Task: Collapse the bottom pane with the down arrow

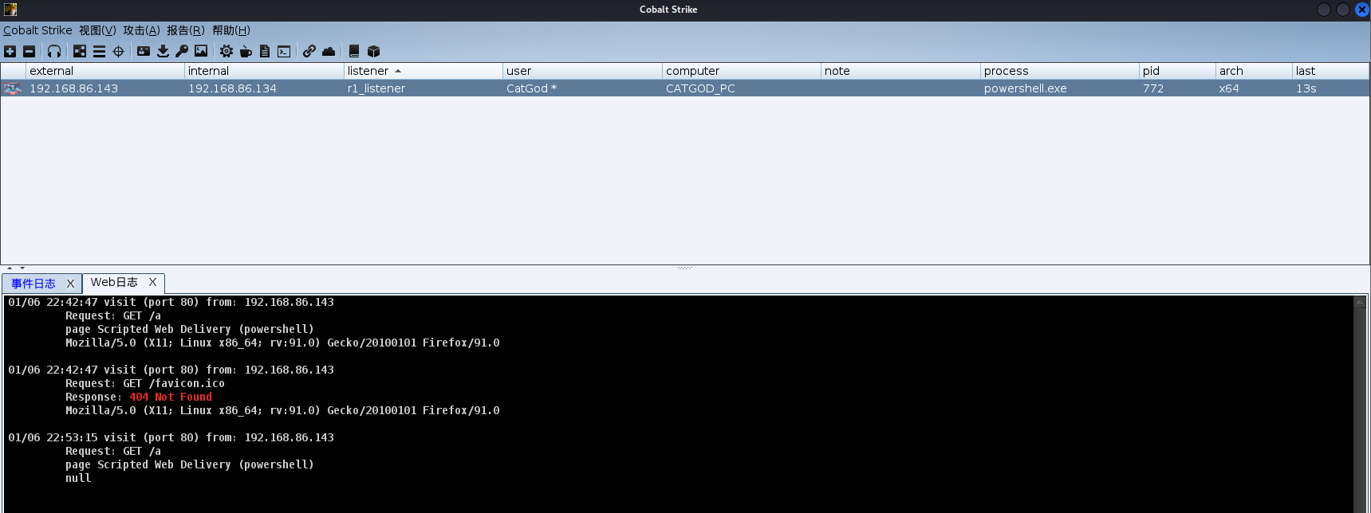Action: pyautogui.click(x=22, y=268)
